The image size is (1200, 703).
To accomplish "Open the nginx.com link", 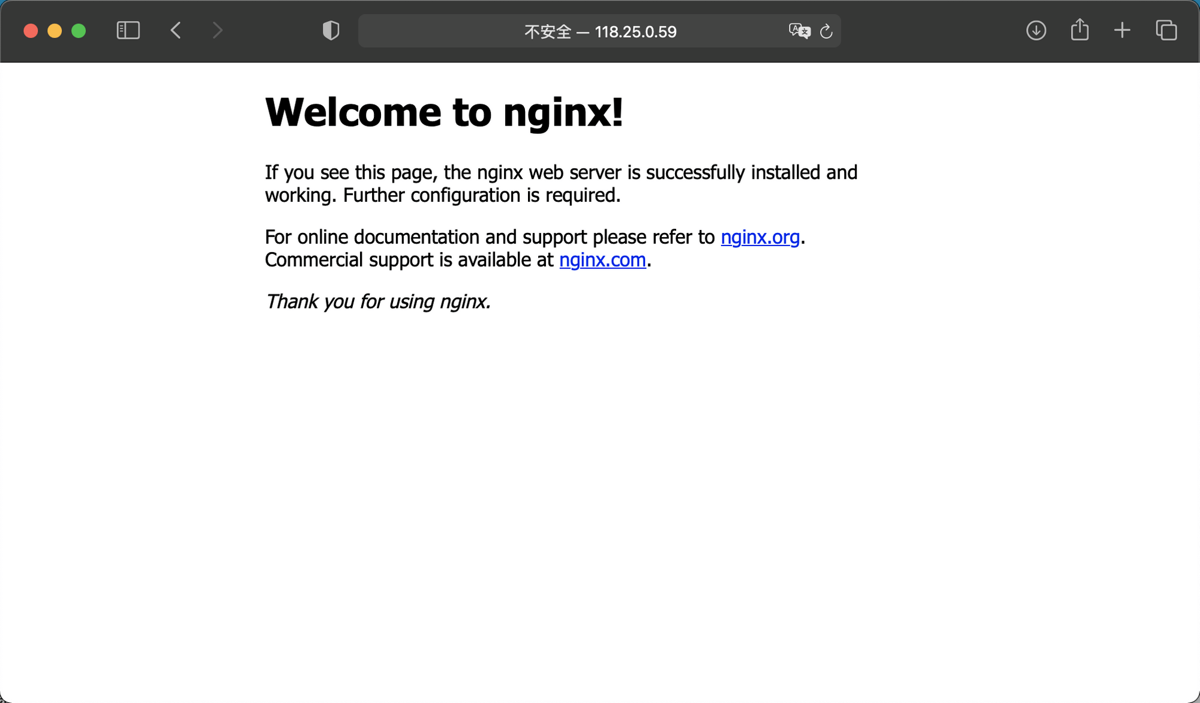I will coord(602,260).
